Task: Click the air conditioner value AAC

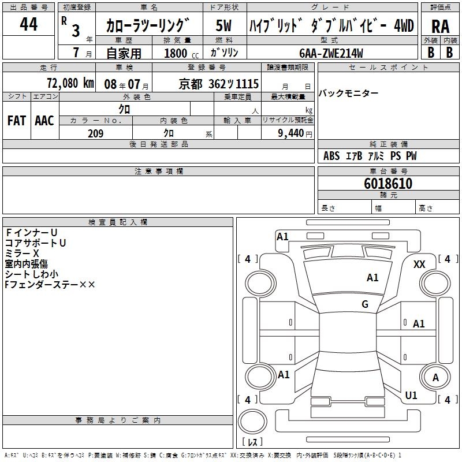Action: [44, 121]
